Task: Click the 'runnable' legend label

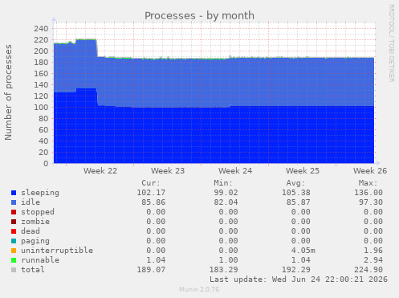Action: (x=40, y=260)
